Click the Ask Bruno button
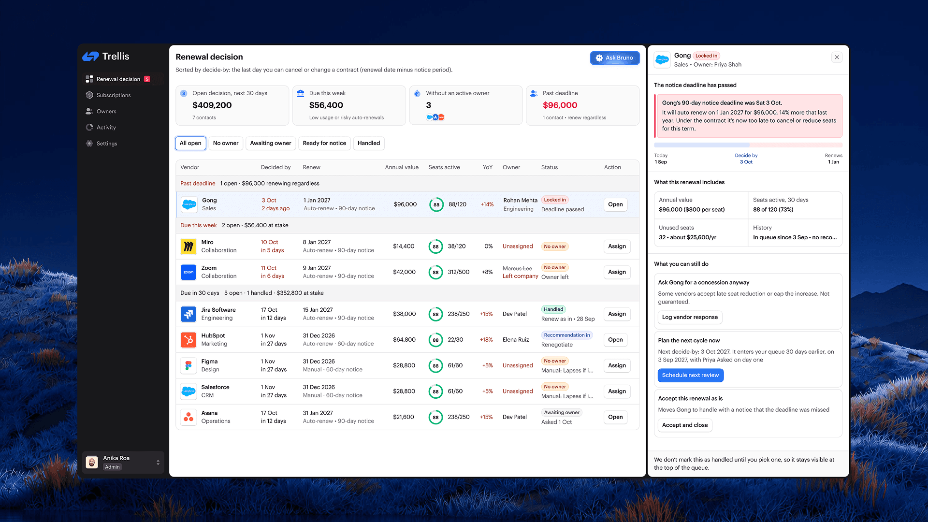Image resolution: width=928 pixels, height=522 pixels. point(615,58)
